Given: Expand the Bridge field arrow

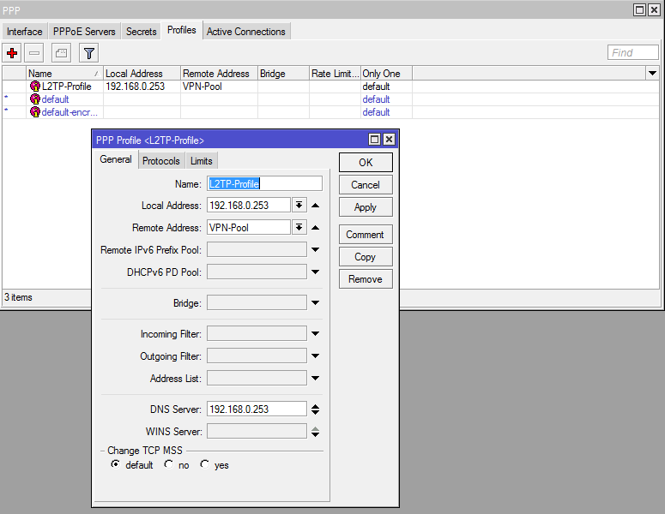Looking at the screenshot, I should (315, 302).
